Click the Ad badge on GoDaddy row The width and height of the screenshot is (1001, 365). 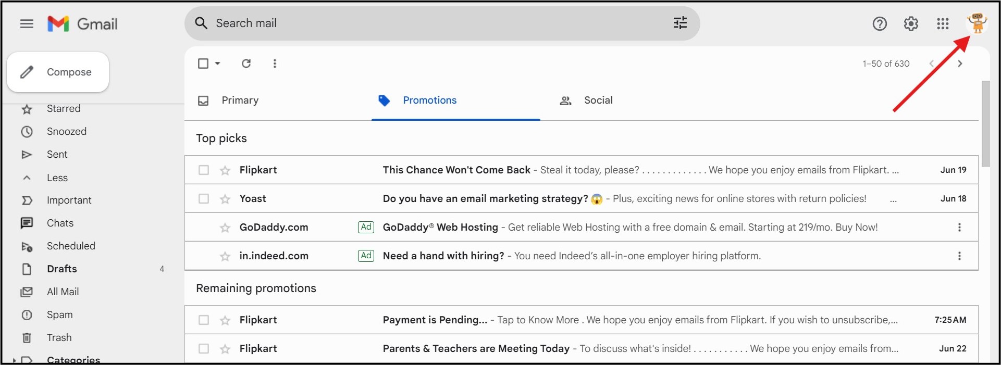366,227
